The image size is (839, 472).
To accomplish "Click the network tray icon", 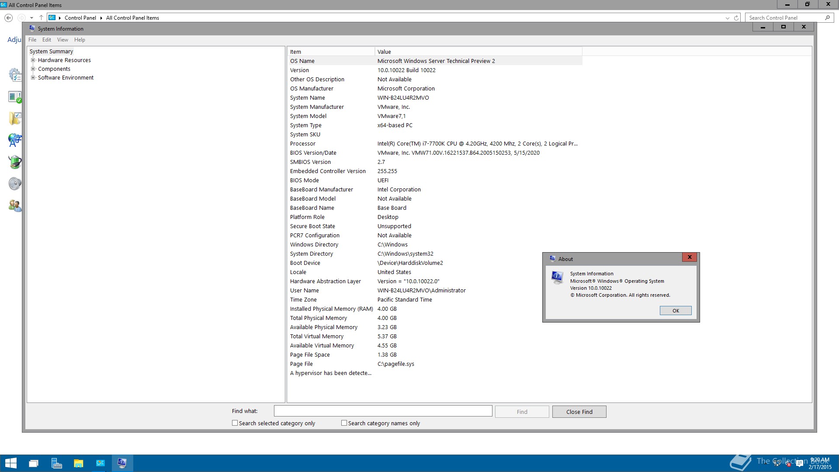I will point(777,463).
